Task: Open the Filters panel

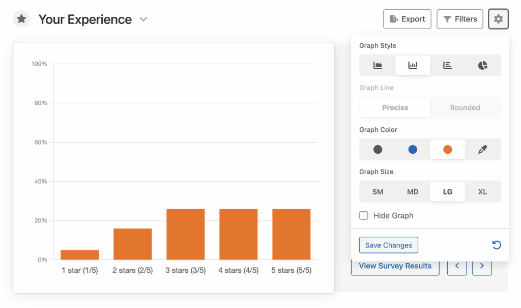Action: click(459, 19)
